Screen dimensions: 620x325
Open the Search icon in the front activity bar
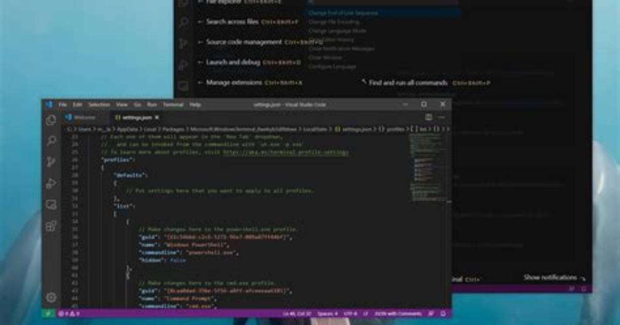point(51,141)
